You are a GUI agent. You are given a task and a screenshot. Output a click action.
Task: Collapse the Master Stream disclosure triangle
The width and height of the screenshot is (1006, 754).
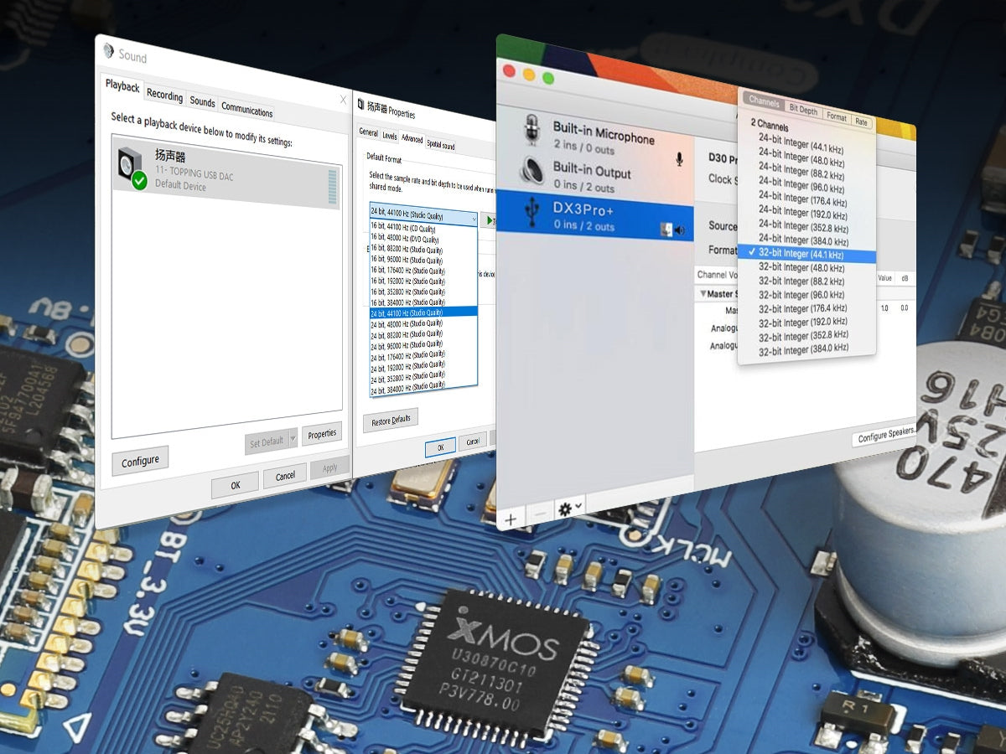(x=703, y=293)
